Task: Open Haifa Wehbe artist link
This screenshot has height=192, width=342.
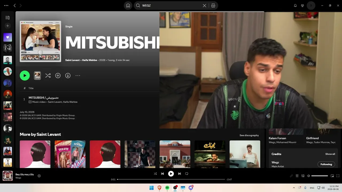Action: 90,60
